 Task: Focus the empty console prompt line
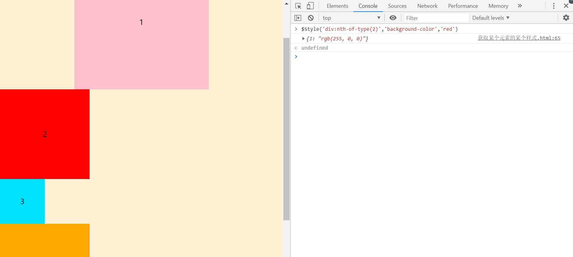tap(432, 56)
